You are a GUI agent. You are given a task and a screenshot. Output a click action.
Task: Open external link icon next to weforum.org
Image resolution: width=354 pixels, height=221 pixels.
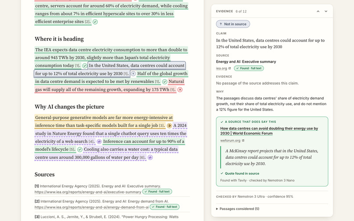coord(243,140)
